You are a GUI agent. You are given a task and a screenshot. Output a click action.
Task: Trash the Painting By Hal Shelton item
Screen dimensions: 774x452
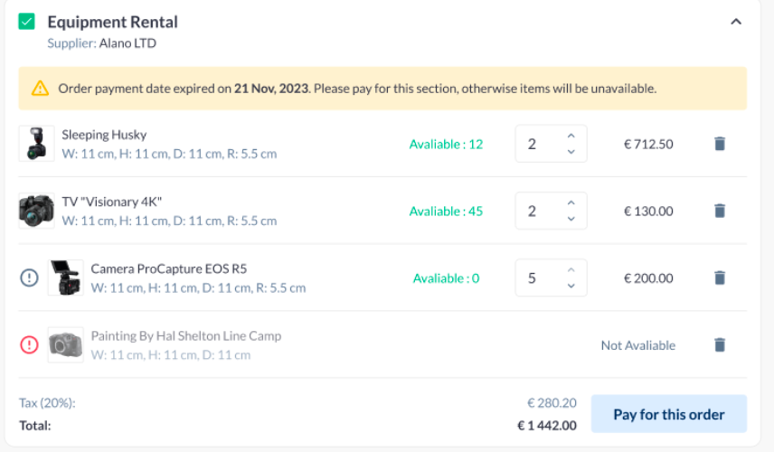[x=720, y=344]
